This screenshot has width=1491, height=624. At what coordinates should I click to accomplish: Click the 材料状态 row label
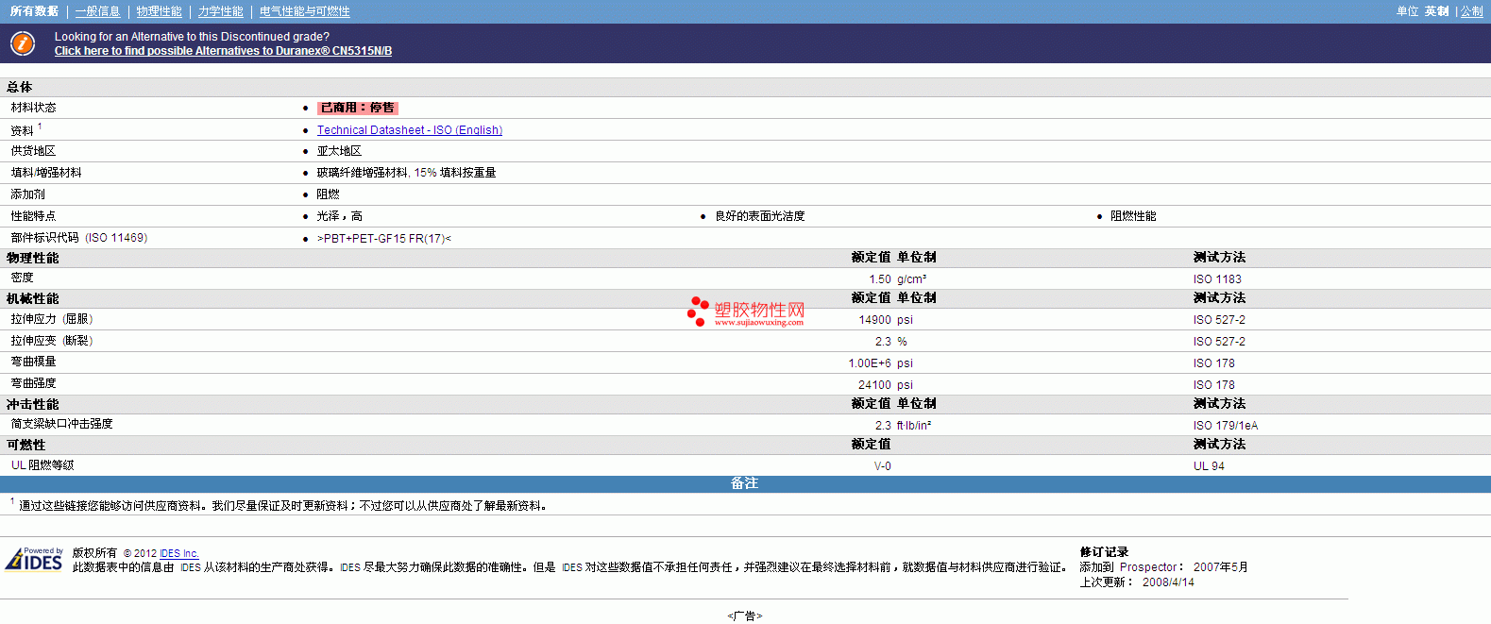pos(33,108)
